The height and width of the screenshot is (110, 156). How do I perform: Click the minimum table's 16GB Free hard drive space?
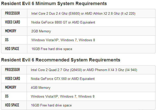point(52,49)
